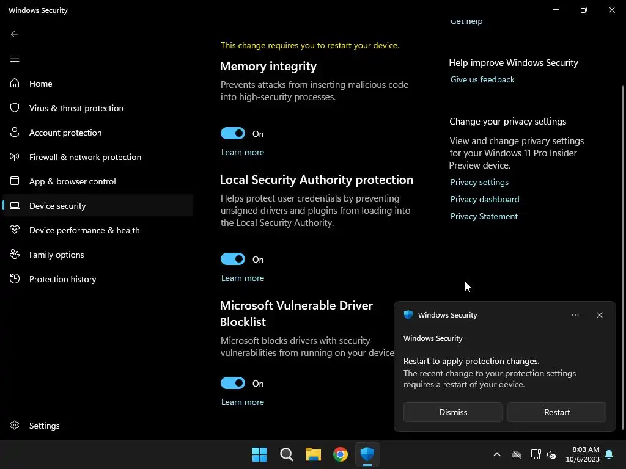Open File Explorer from taskbar

314,454
